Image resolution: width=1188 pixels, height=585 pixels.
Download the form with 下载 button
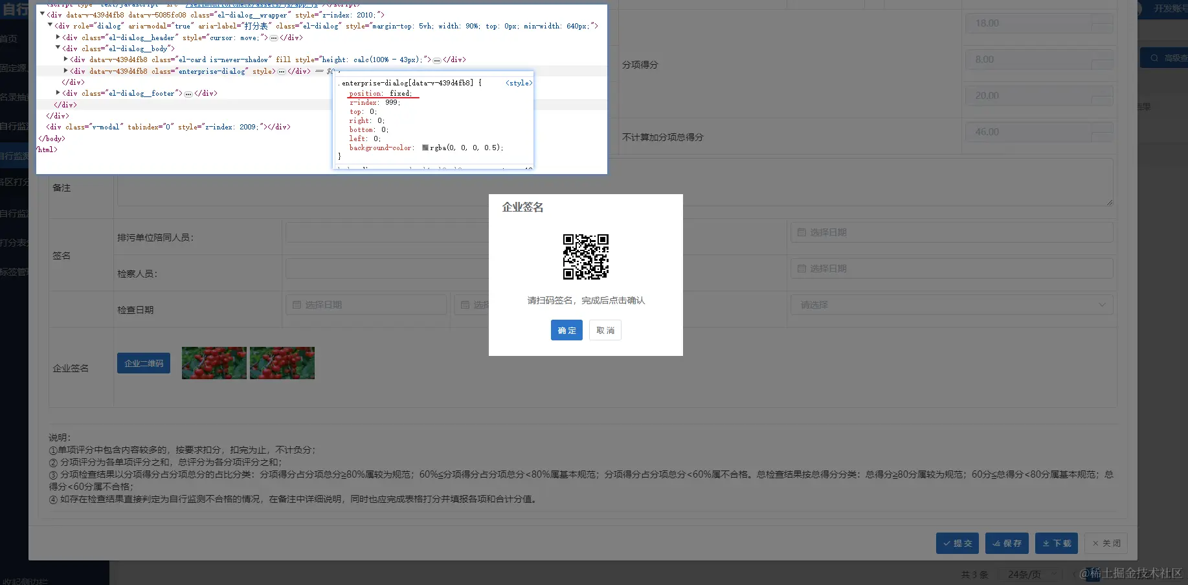pyautogui.click(x=1057, y=544)
